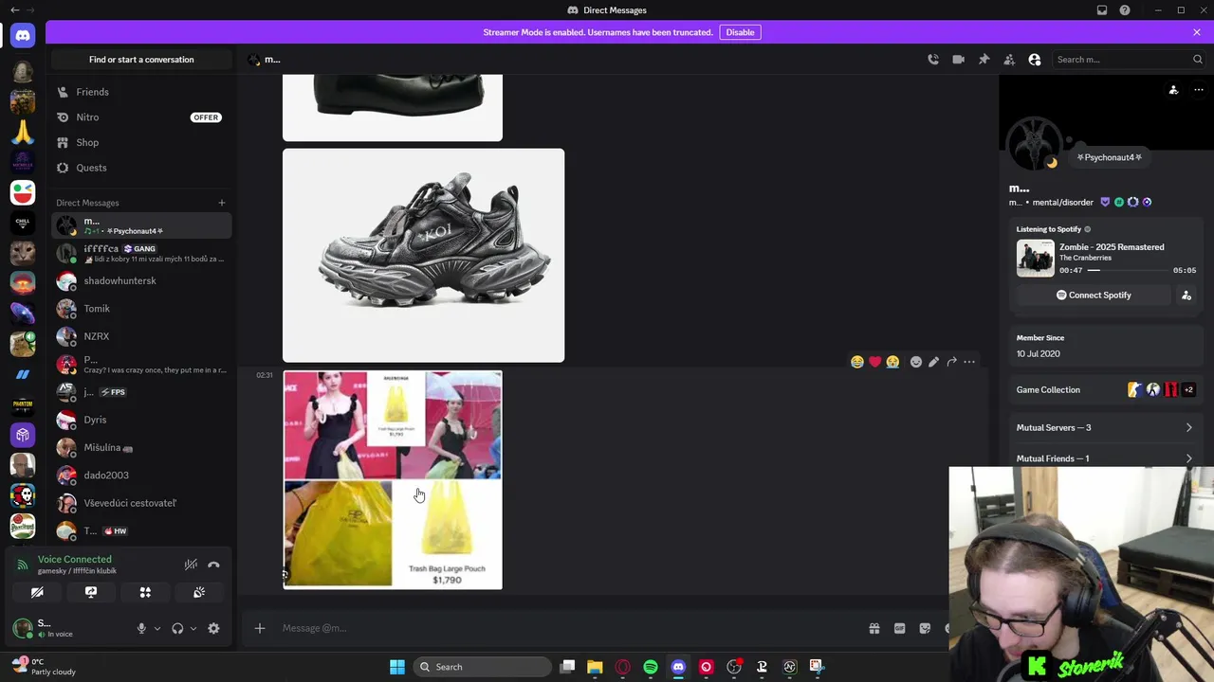The width and height of the screenshot is (1214, 682).
Task: Open more options for the message
Action: (969, 362)
